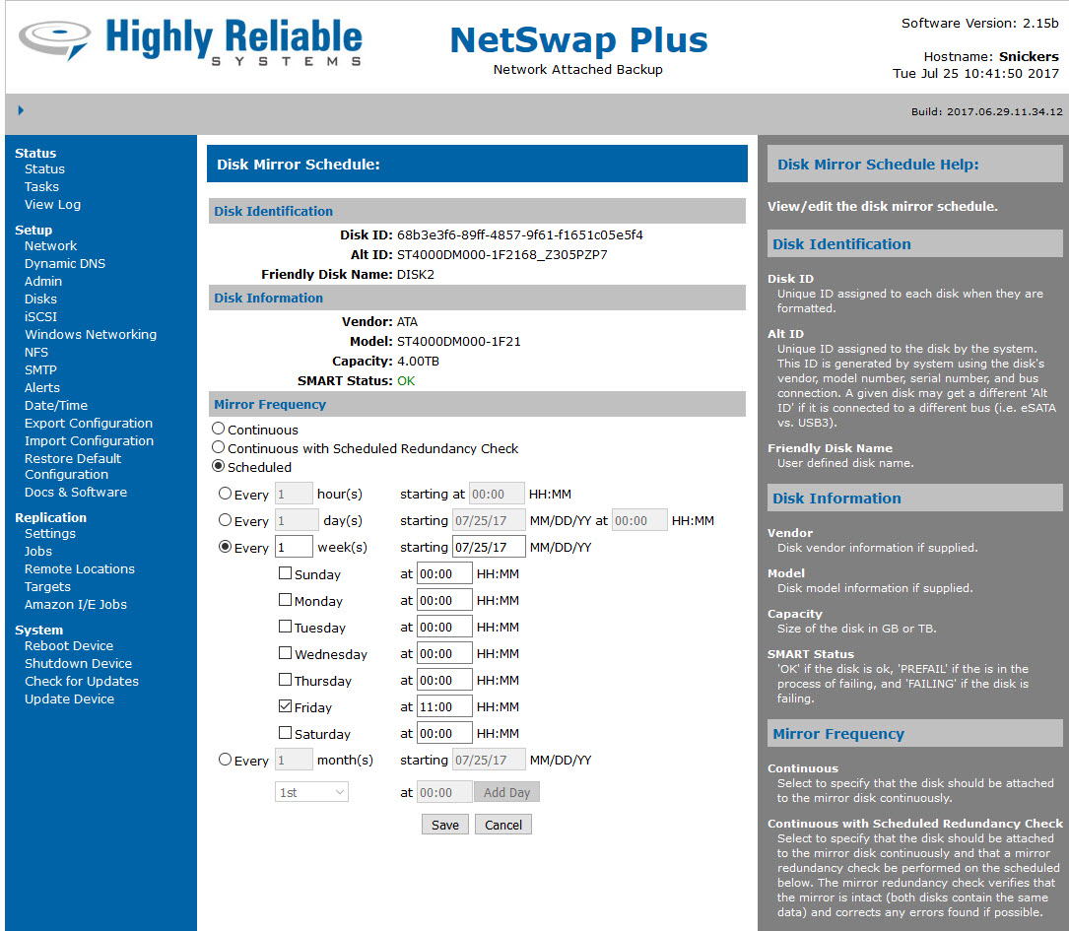Viewport: 1069px width, 931px height.
Task: Click Reboot Device link
Action: pos(69,646)
